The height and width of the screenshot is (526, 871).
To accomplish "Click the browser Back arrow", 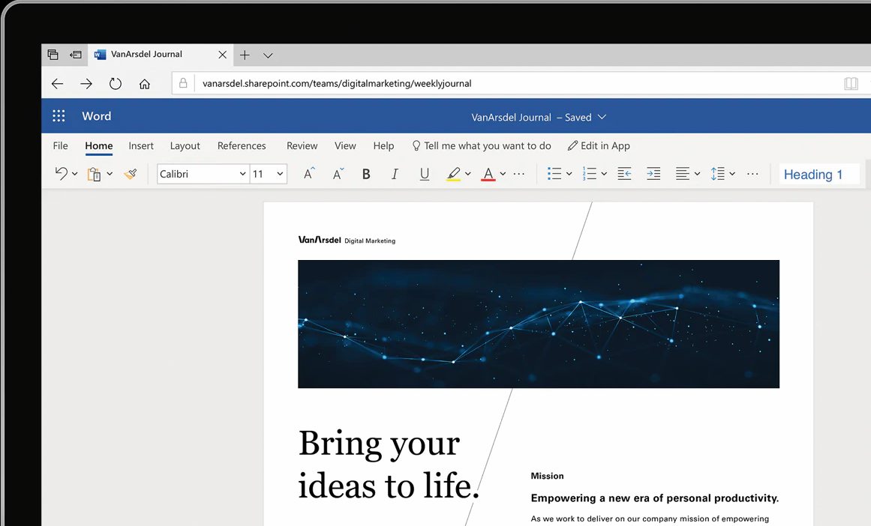I will (57, 84).
